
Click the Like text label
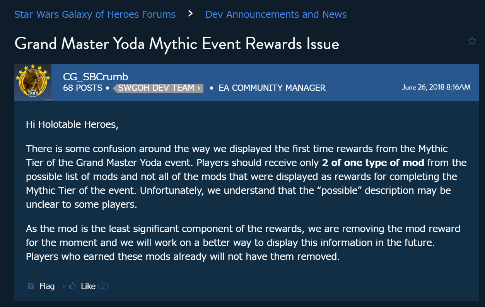[x=88, y=286]
